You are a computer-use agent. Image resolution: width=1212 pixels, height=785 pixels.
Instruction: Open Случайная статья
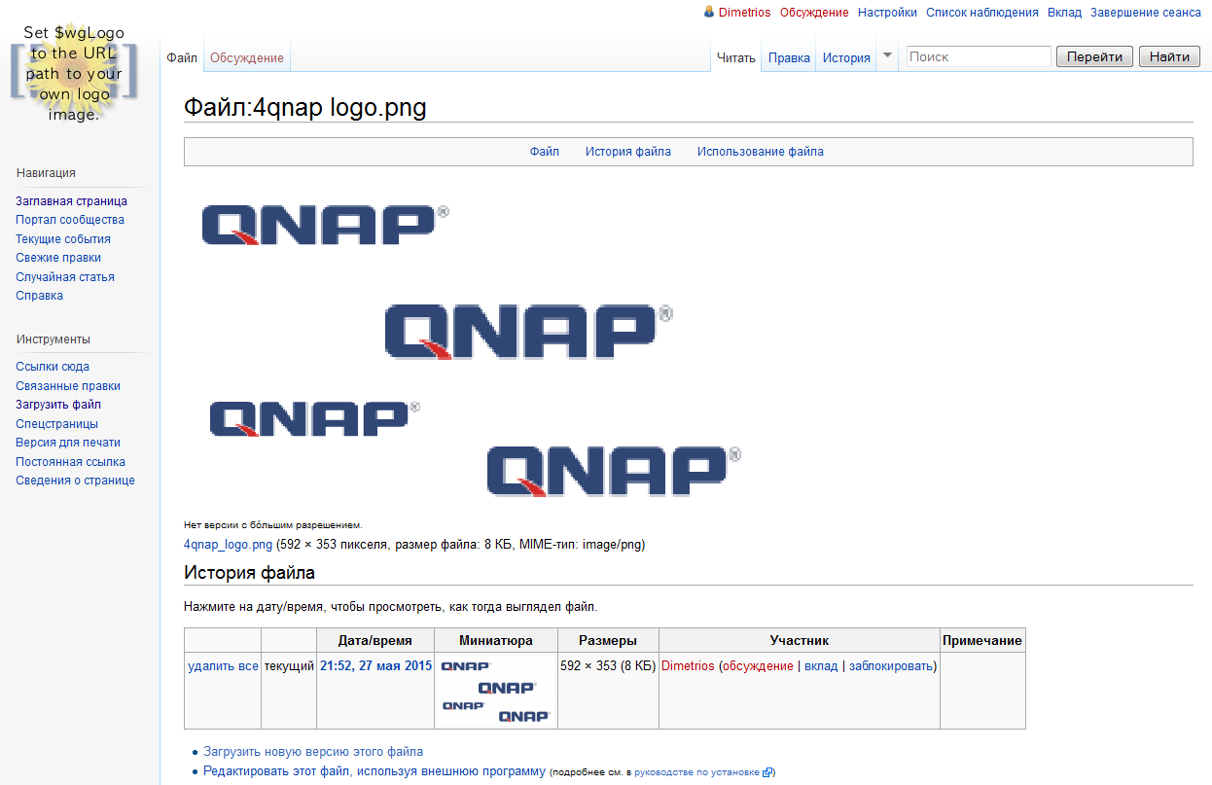tap(65, 277)
